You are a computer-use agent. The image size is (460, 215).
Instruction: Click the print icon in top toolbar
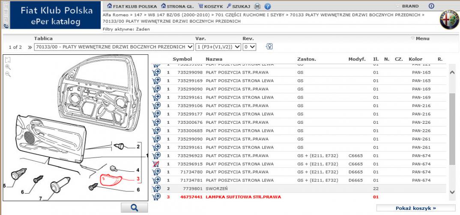257,6
